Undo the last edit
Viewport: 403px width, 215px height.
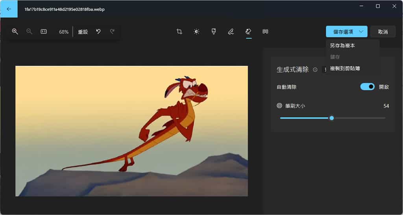[98, 31]
